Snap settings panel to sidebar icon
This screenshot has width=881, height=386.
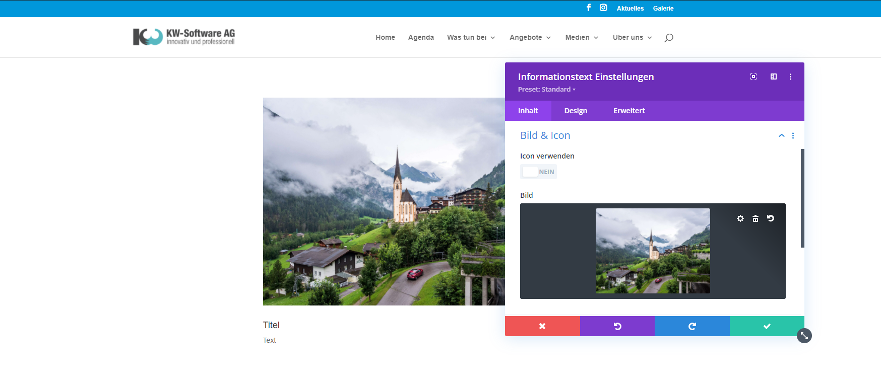[x=774, y=76]
